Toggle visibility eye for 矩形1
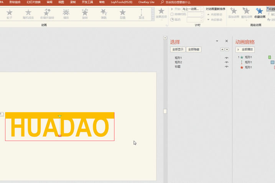Viewport: 275px width, 183px height. tap(226, 58)
